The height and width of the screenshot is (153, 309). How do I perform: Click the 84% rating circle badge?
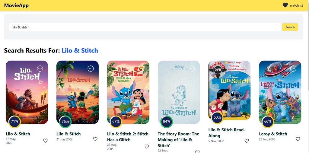coord(167,122)
